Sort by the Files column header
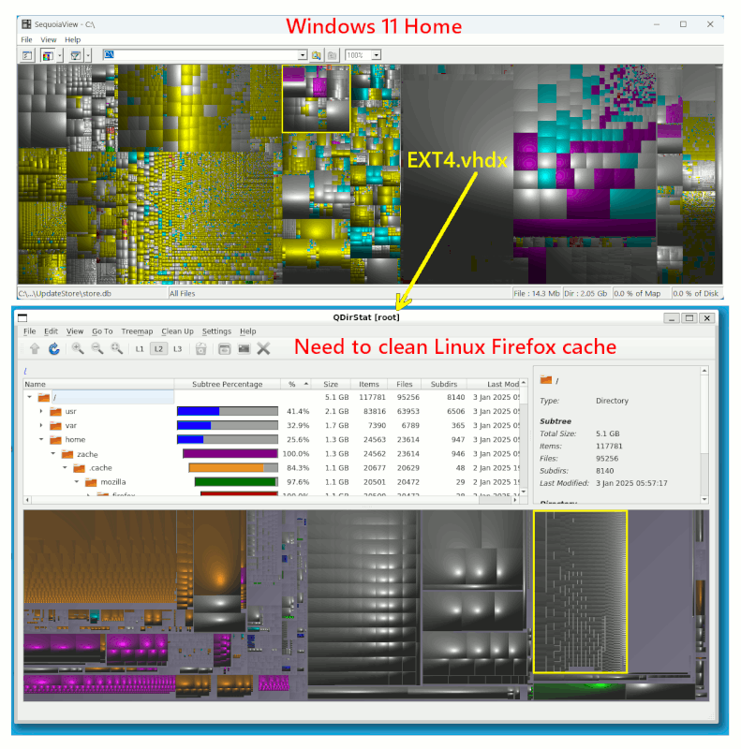 coord(404,384)
